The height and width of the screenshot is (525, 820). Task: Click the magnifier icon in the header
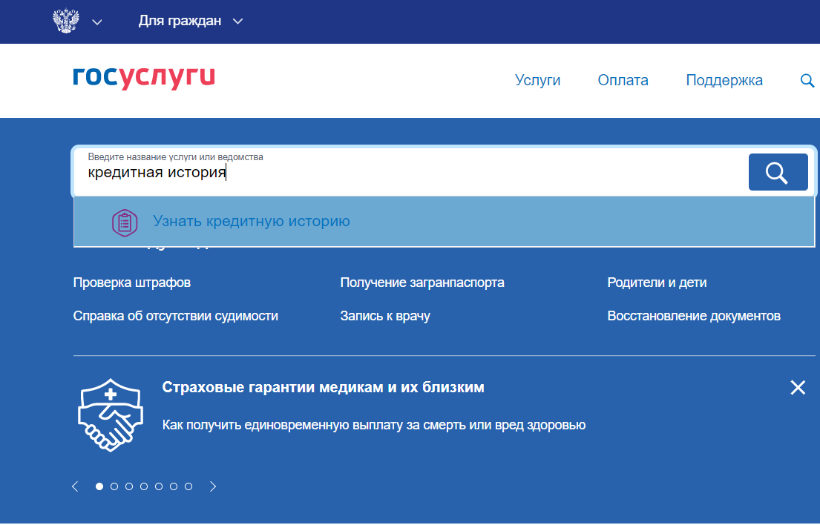[807, 80]
